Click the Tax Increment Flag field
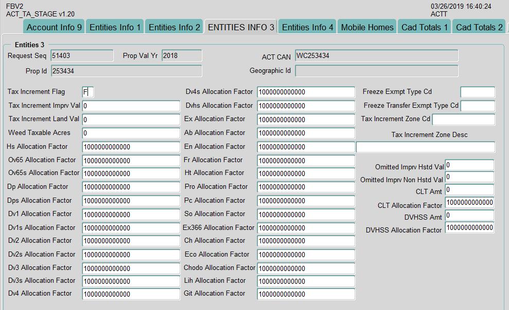 point(88,92)
